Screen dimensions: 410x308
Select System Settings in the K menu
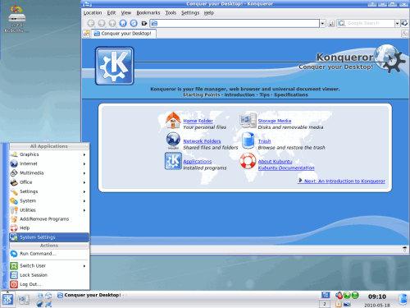(49, 237)
